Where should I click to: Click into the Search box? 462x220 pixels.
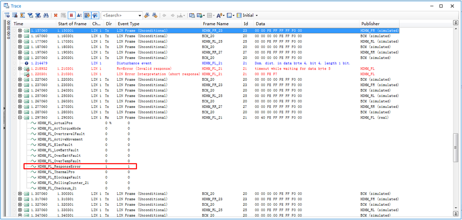click(120, 15)
